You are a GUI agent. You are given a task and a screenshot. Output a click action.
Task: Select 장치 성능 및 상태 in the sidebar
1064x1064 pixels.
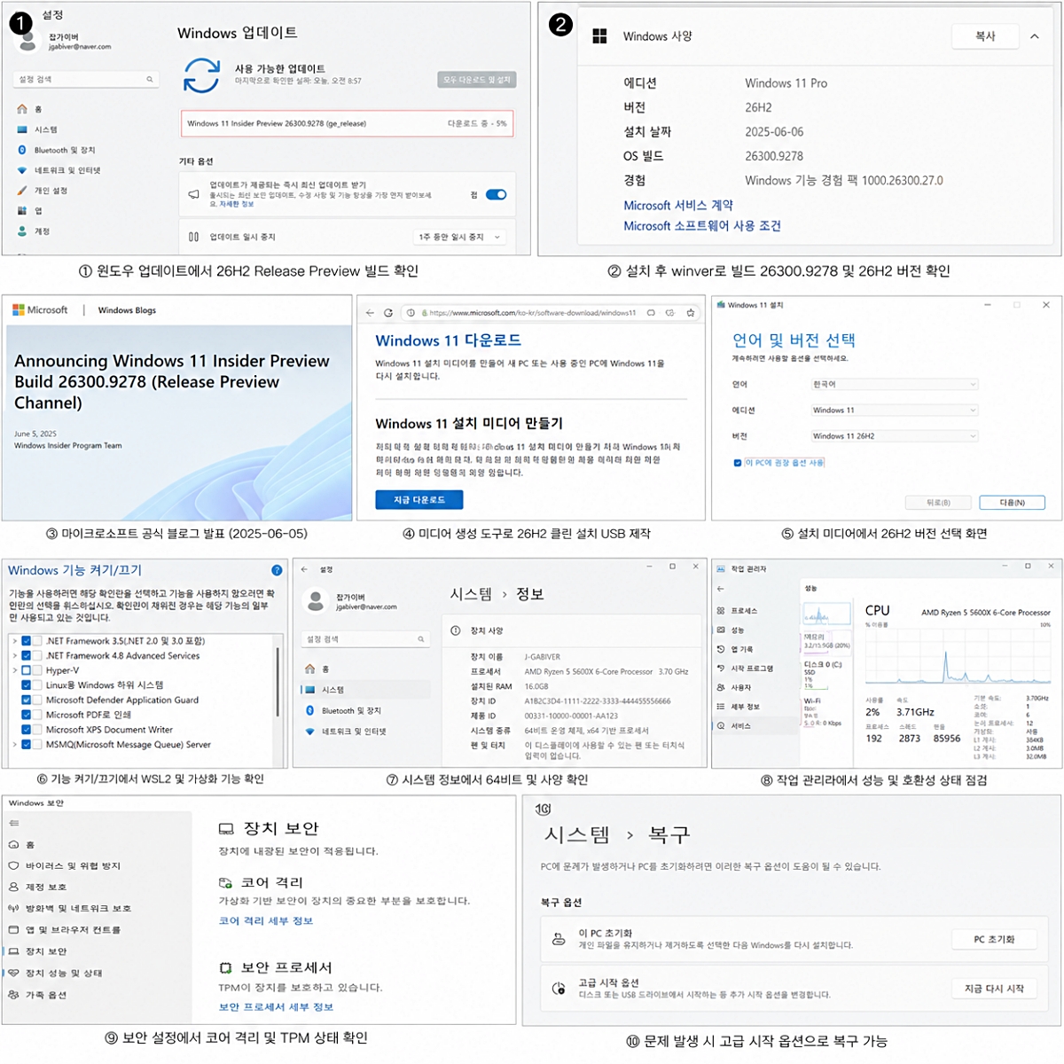pos(55,973)
